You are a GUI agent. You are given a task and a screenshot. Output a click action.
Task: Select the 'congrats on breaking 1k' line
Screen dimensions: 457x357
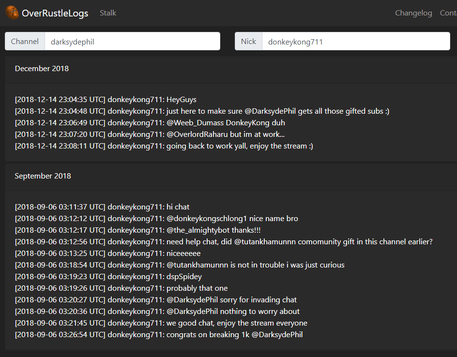(x=159, y=335)
